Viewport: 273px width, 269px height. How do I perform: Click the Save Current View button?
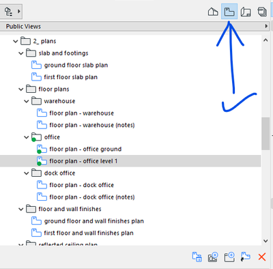pos(213,257)
